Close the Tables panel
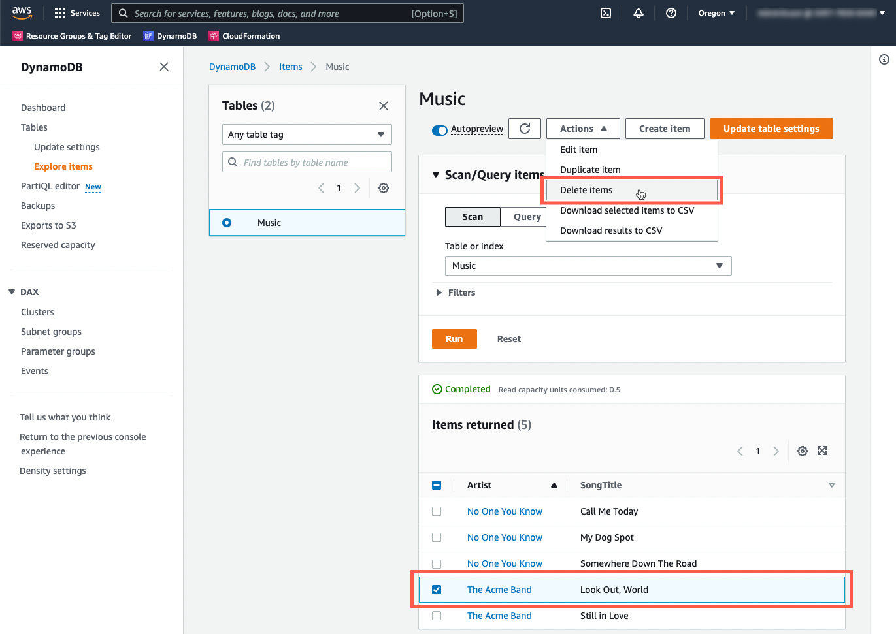896x634 pixels. pyautogui.click(x=384, y=106)
